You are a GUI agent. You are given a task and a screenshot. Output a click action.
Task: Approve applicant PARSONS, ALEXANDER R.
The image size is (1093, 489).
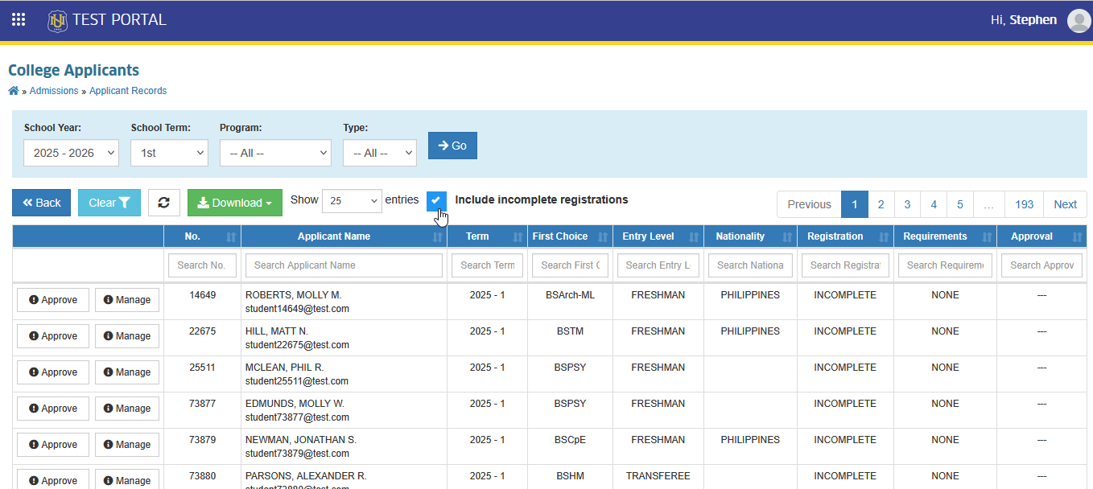[x=53, y=480]
